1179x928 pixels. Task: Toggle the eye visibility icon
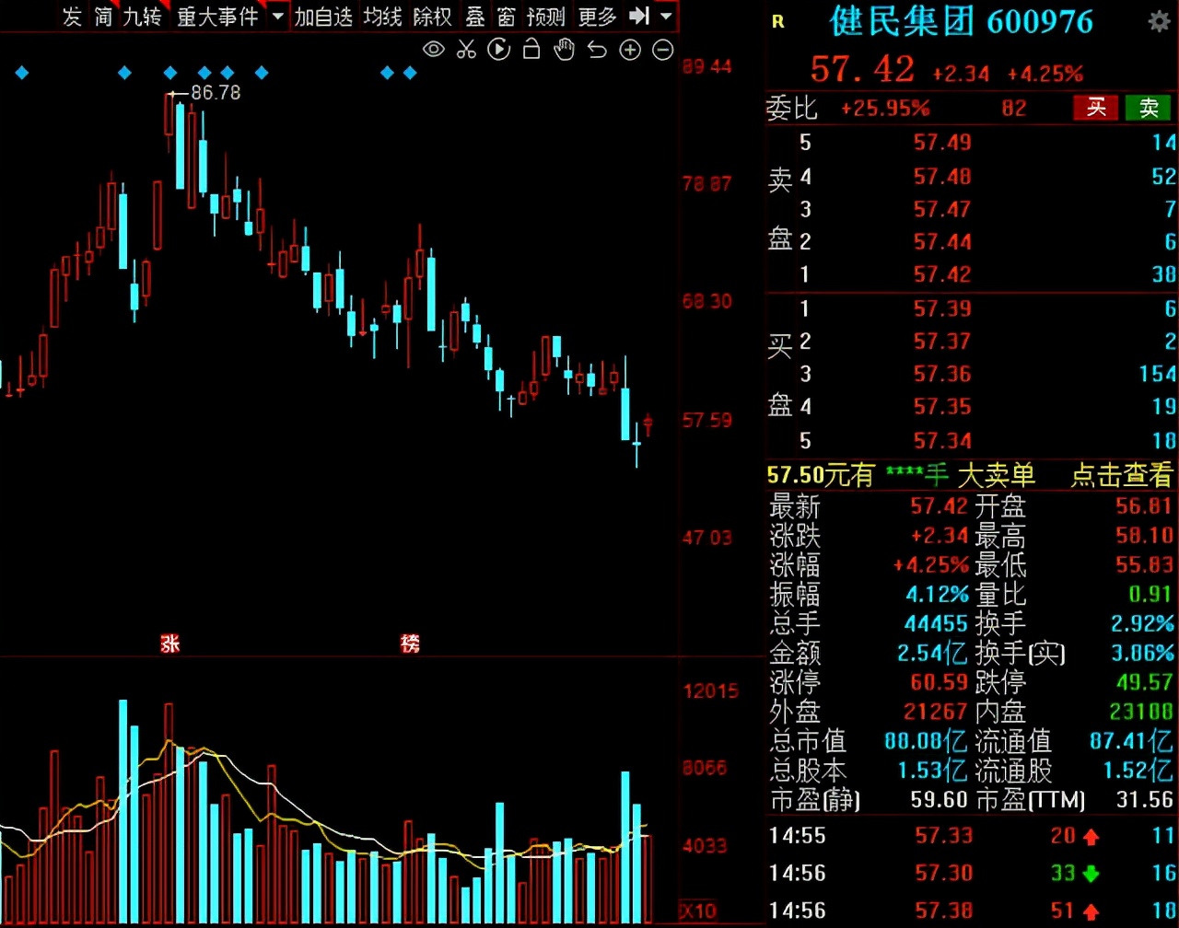tap(433, 50)
